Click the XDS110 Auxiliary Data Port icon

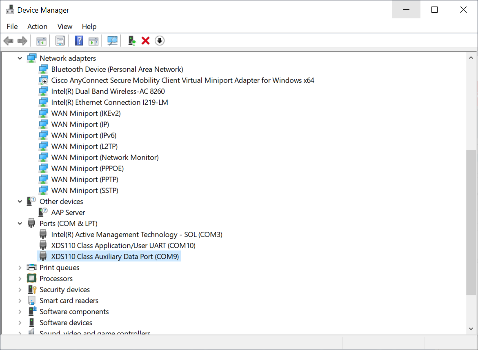tap(43, 257)
